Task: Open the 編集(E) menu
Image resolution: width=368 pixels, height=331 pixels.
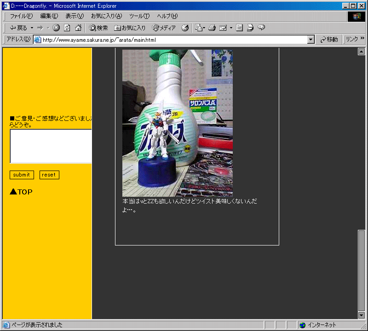Action: coord(49,16)
